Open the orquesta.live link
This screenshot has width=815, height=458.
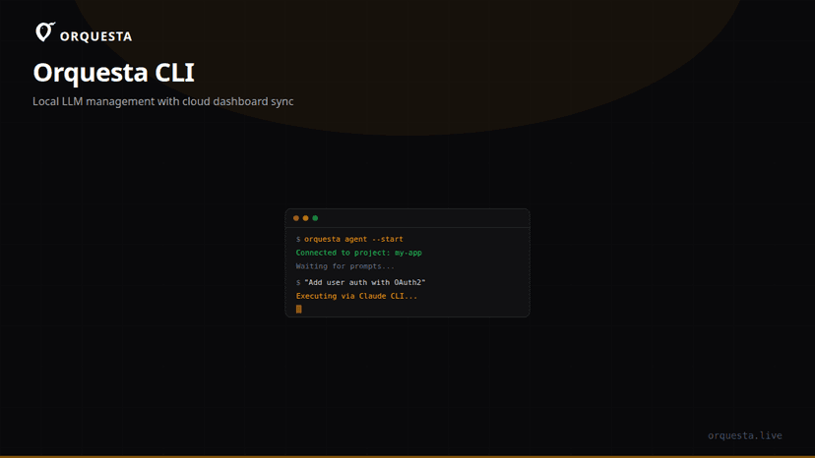[x=745, y=435]
